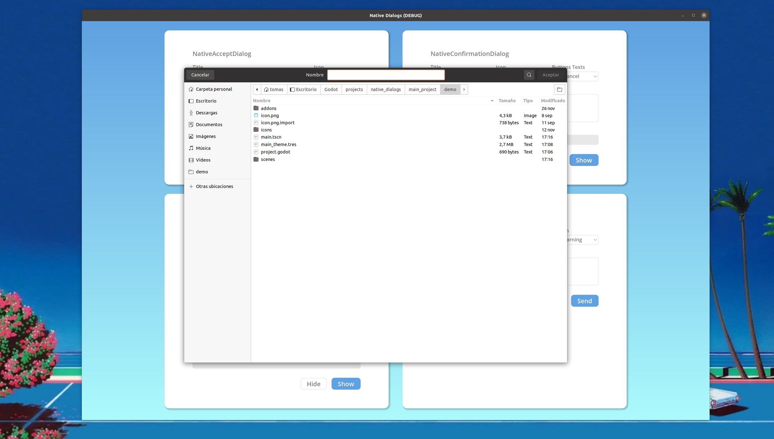Click the search magnifier icon in dialog header

(x=529, y=75)
